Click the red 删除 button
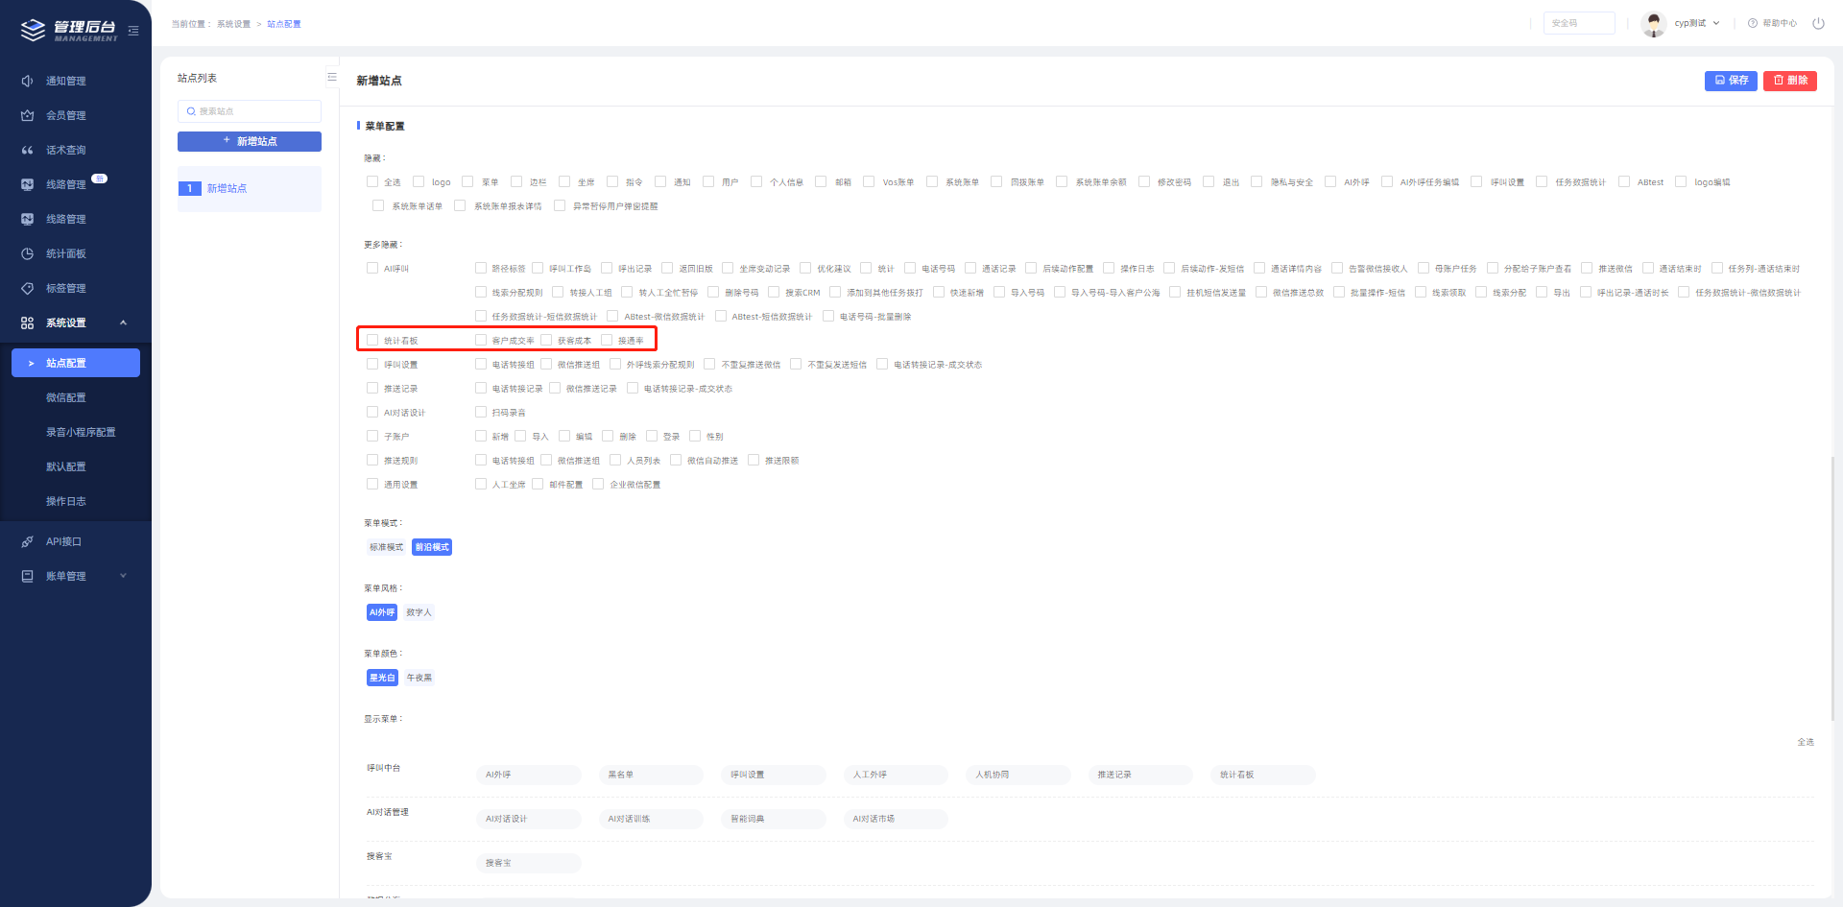The image size is (1843, 907). pos(1790,81)
